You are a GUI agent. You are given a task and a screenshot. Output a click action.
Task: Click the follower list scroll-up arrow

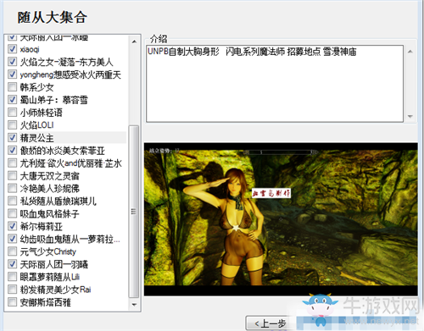click(x=134, y=41)
